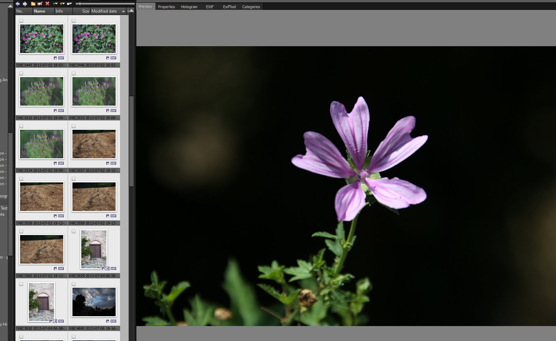Image resolution: width=556 pixels, height=341 pixels.
Task: Click the small thumbnail-embedded icon on EV8C3557
Action: (108, 163)
